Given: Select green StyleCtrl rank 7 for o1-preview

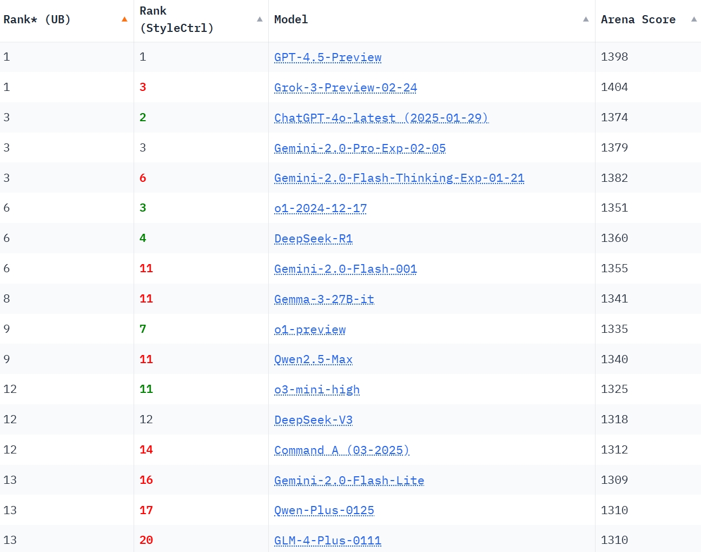Looking at the screenshot, I should [x=143, y=329].
